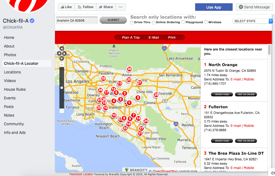
Task: Open the more options ellipsis button
Action: click(x=120, y=7)
